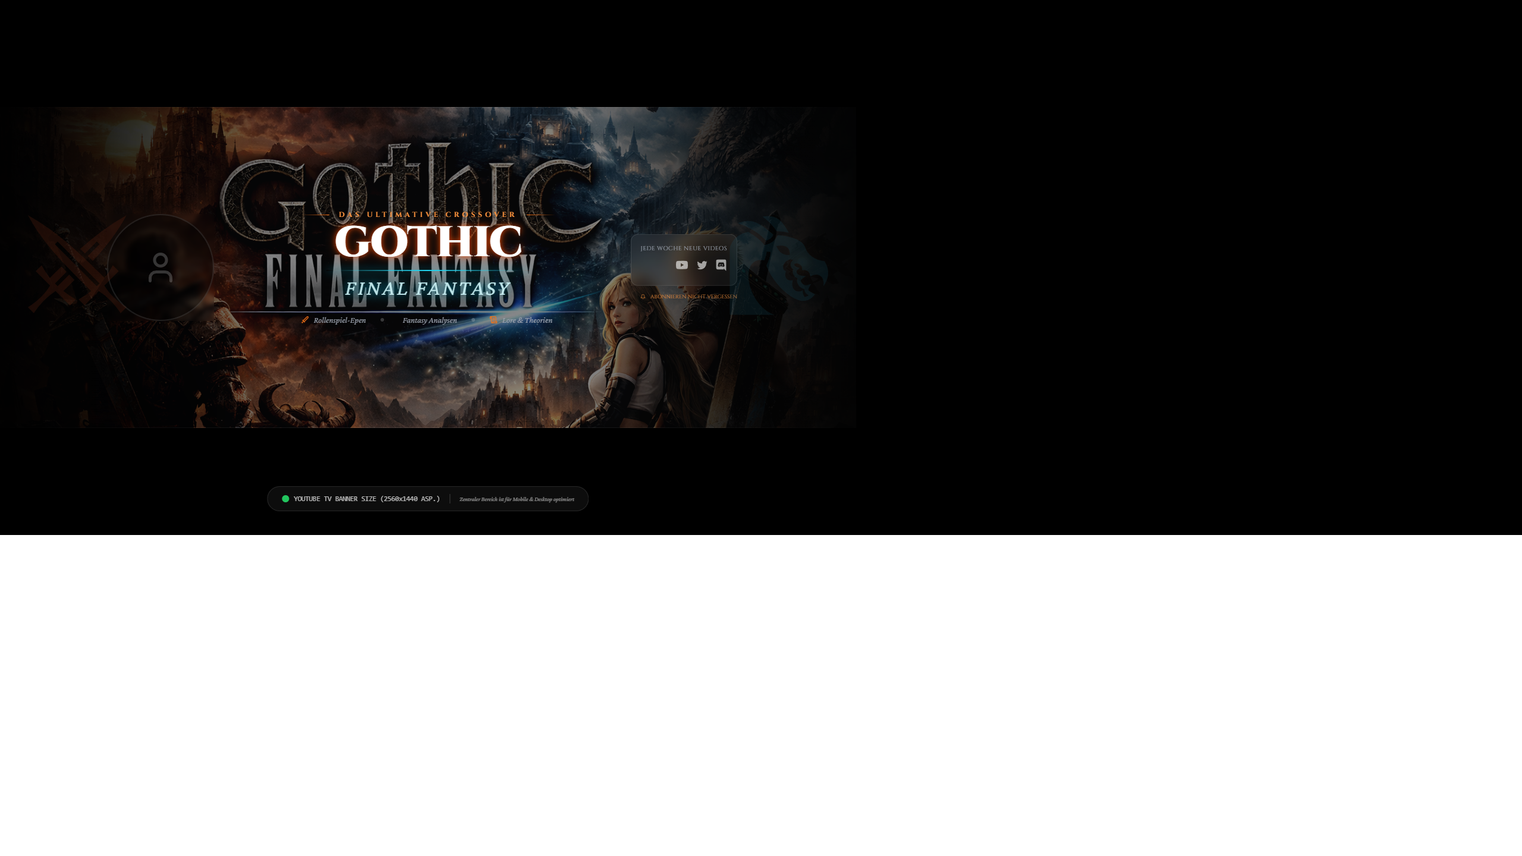The height and width of the screenshot is (856, 1522).
Task: Click the "DAS ULTIMATIVE CROSSOVER" tagline
Action: click(x=427, y=215)
